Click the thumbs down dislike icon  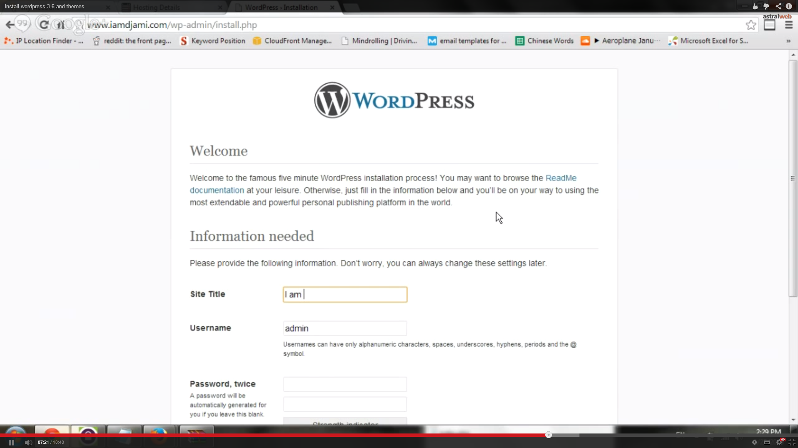point(766,6)
